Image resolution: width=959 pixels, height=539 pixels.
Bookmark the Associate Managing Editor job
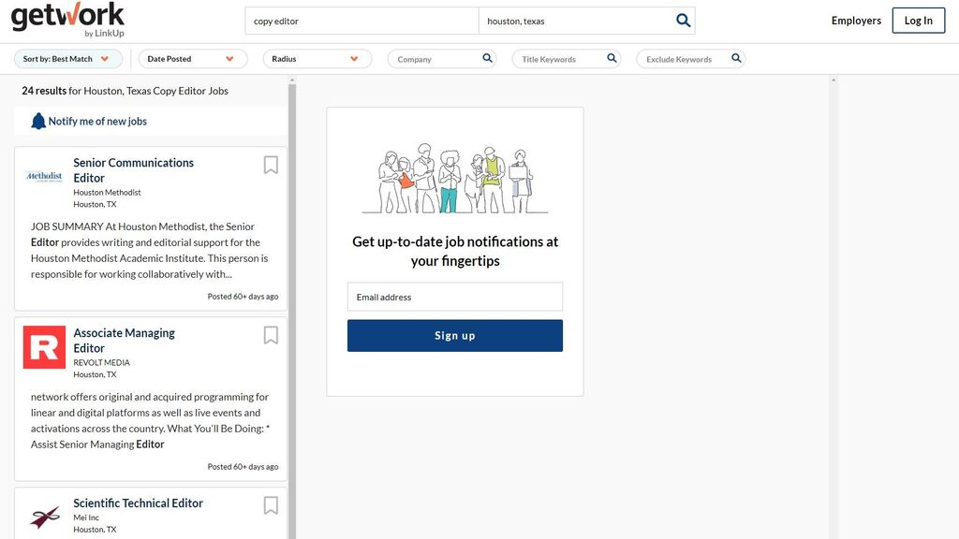[270, 334]
